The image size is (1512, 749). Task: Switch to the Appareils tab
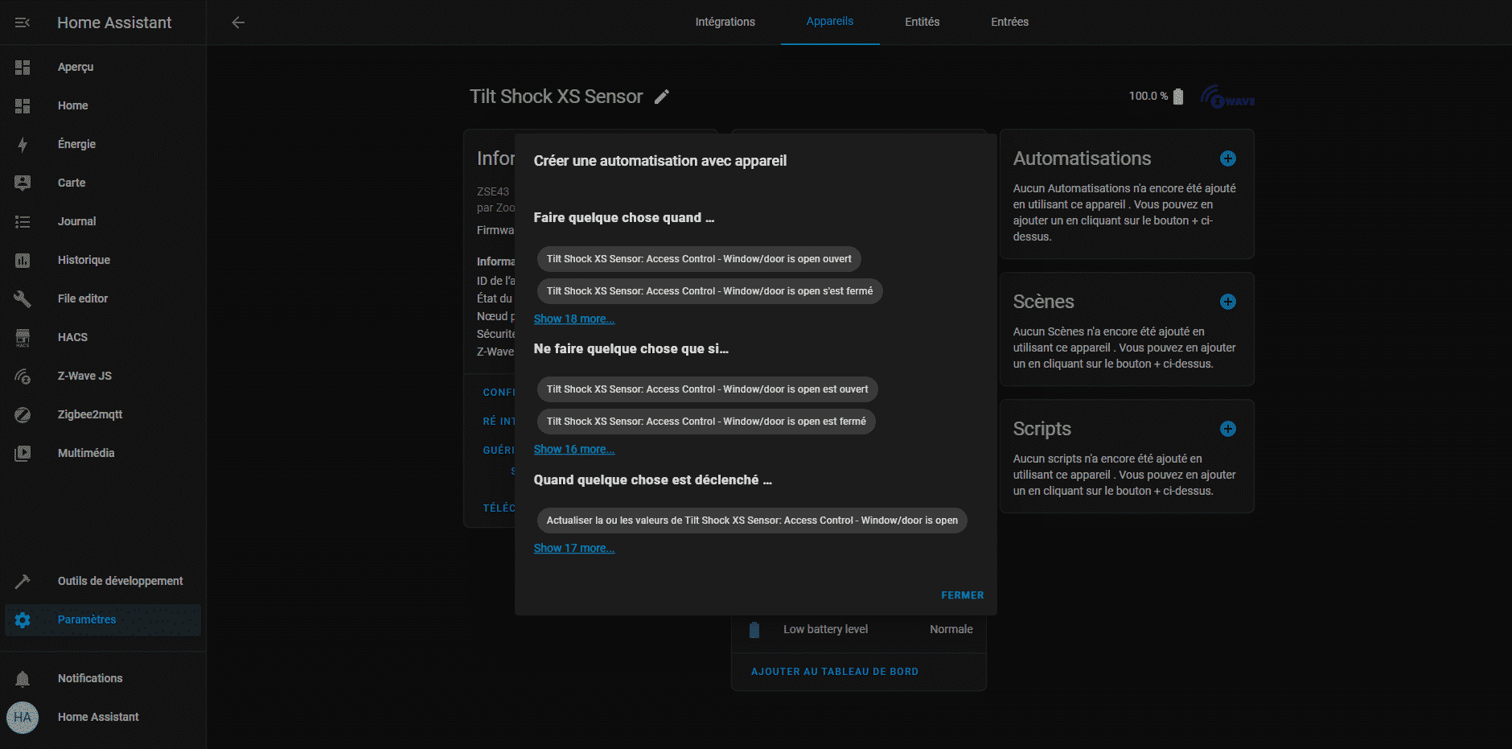[830, 22]
